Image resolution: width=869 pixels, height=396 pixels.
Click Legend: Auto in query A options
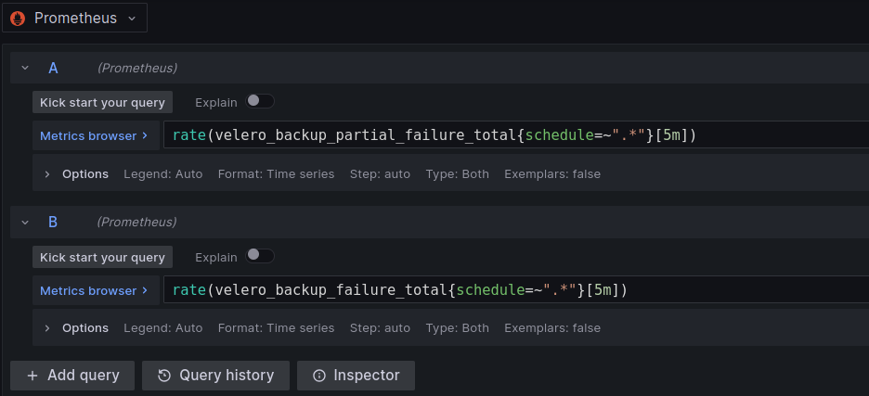point(163,174)
